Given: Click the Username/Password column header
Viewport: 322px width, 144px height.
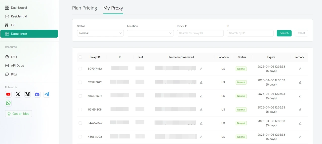Looking at the screenshot, I should coord(181,57).
